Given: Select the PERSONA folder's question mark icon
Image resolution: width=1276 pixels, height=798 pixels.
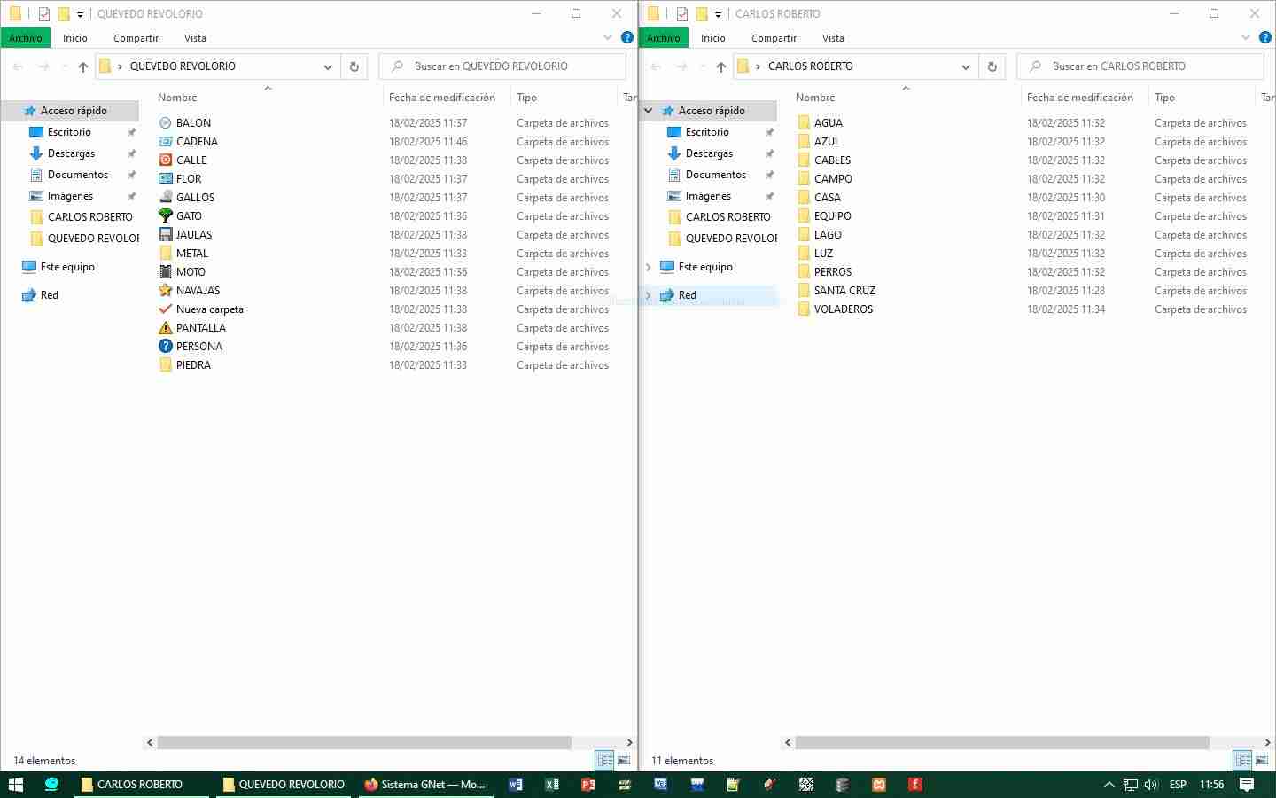Looking at the screenshot, I should (x=165, y=347).
